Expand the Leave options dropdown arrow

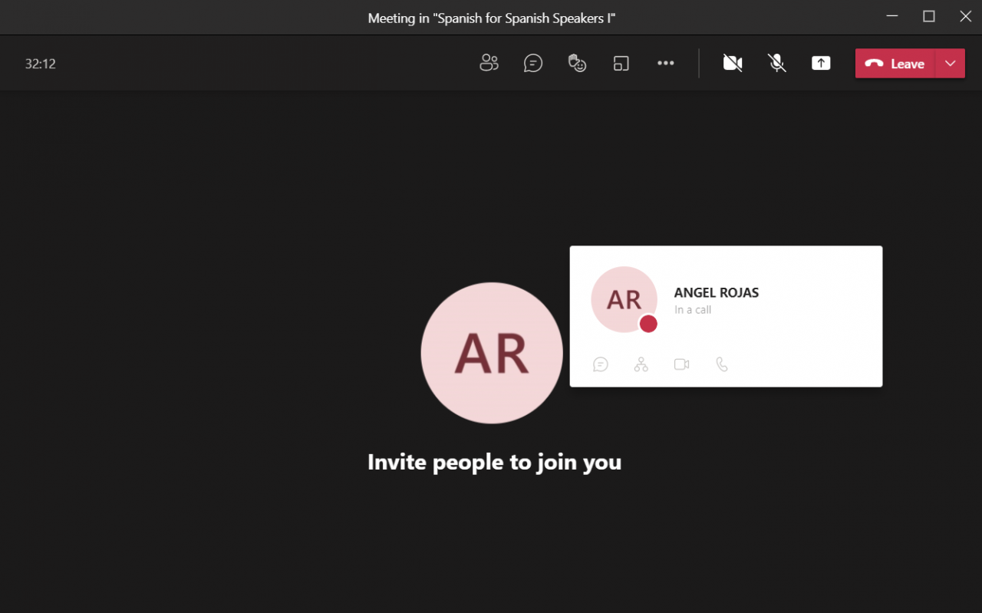(951, 64)
